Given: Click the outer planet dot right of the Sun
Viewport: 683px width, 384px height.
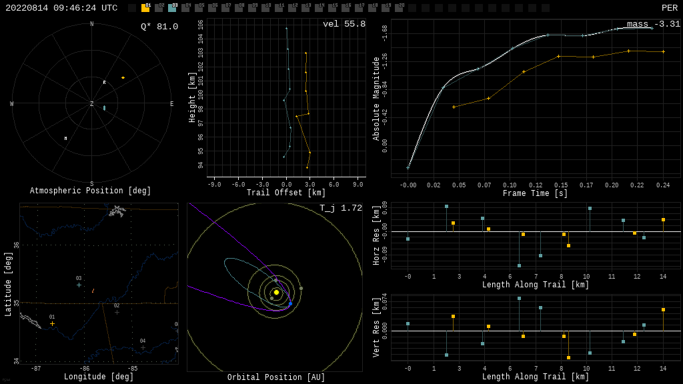Looking at the screenshot, I should click(x=301, y=288).
